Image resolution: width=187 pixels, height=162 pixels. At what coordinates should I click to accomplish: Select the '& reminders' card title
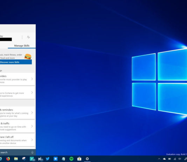(7, 110)
